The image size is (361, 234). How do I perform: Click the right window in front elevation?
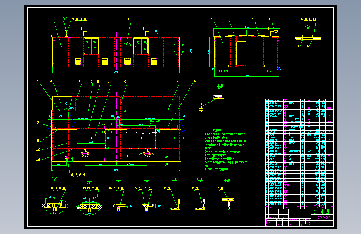pos(141,46)
